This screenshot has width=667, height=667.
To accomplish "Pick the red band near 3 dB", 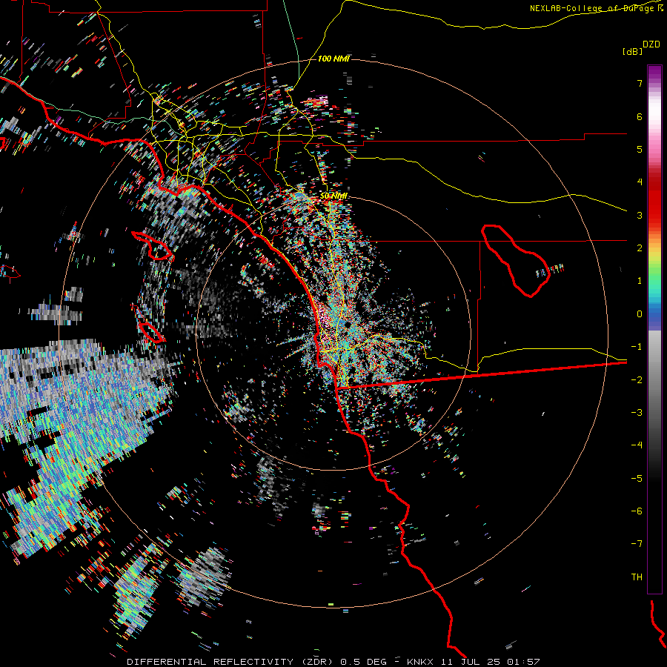I will [x=654, y=210].
